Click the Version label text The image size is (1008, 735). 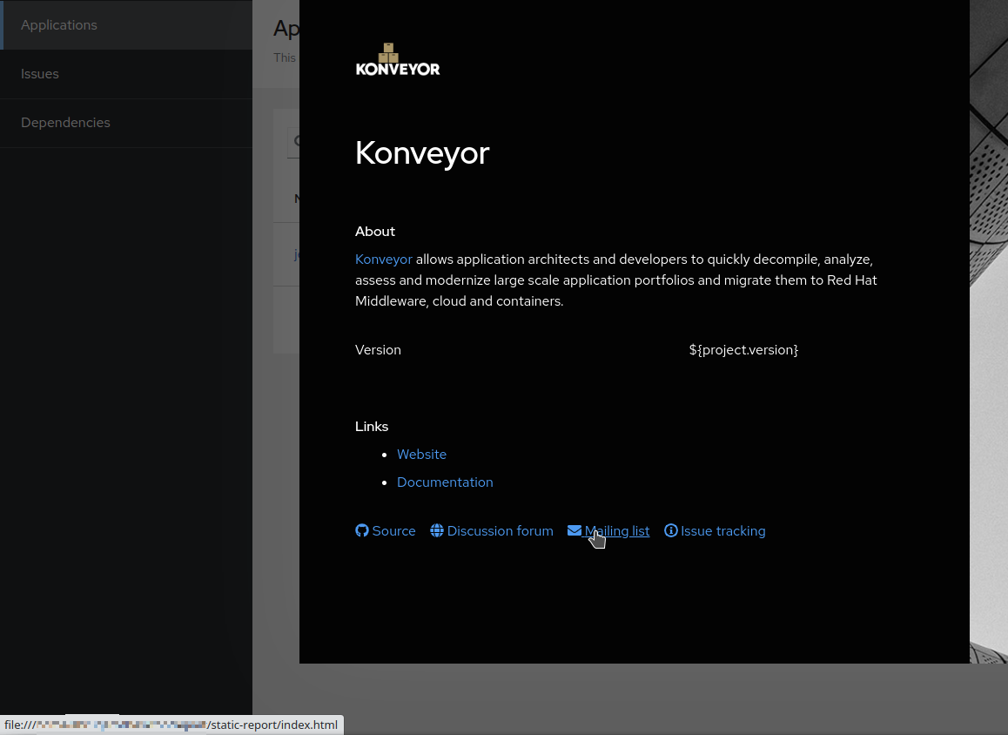(x=378, y=350)
